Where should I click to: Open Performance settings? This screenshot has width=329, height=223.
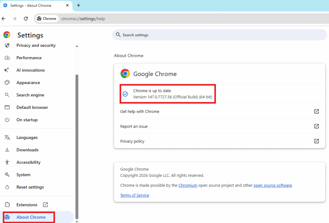(x=29, y=58)
